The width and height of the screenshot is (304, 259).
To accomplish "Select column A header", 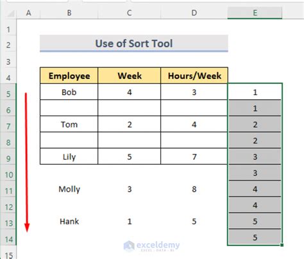I will pos(28,13).
